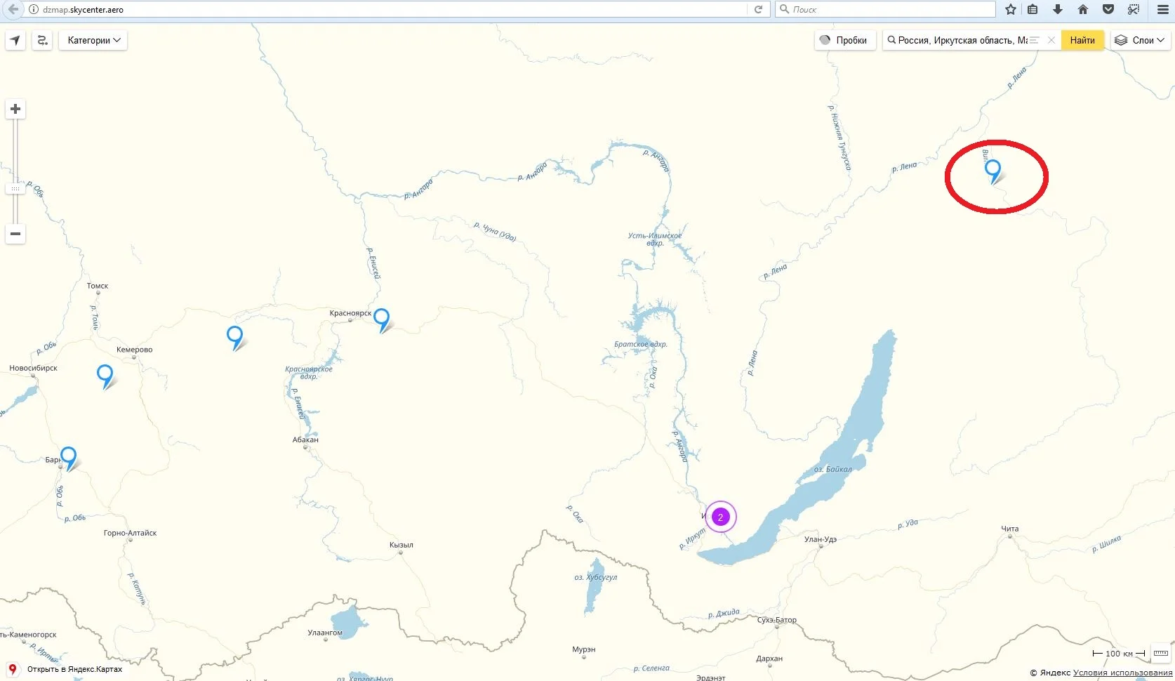Click the zoom-out minus button on map
The height and width of the screenshot is (681, 1175).
click(x=14, y=233)
